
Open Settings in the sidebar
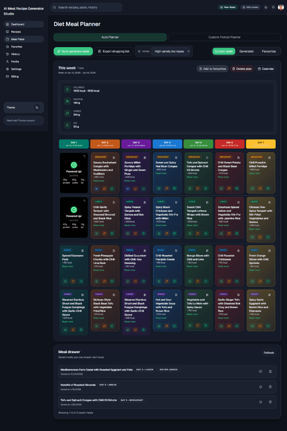(24, 69)
